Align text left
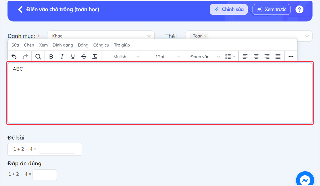Viewport: 320px width, 186px height. pos(245,56)
